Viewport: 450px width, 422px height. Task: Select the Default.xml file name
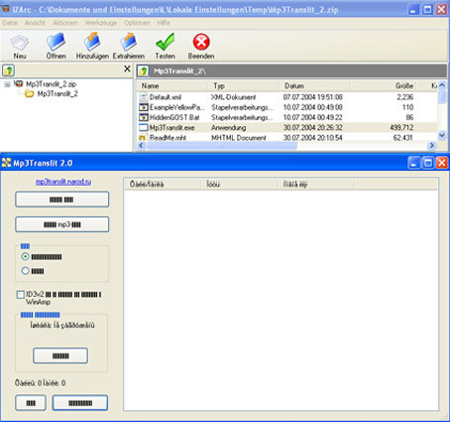166,97
